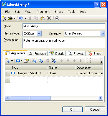This screenshot has width=108, height=116.
Task: Open the Category User Defined dropdown
Action: click(x=102, y=33)
